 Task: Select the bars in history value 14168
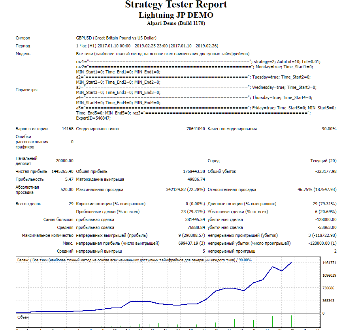tap(67, 129)
